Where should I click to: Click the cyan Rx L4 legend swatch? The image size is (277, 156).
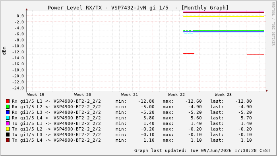[x=8, y=118]
